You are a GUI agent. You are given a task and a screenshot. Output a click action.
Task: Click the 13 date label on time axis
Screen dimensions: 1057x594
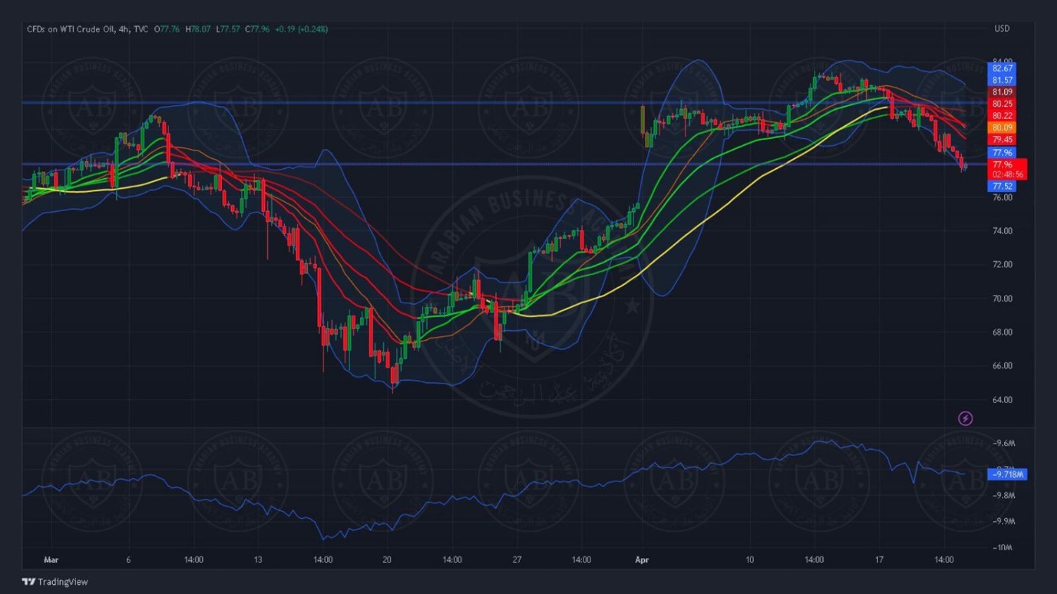pyautogui.click(x=258, y=560)
